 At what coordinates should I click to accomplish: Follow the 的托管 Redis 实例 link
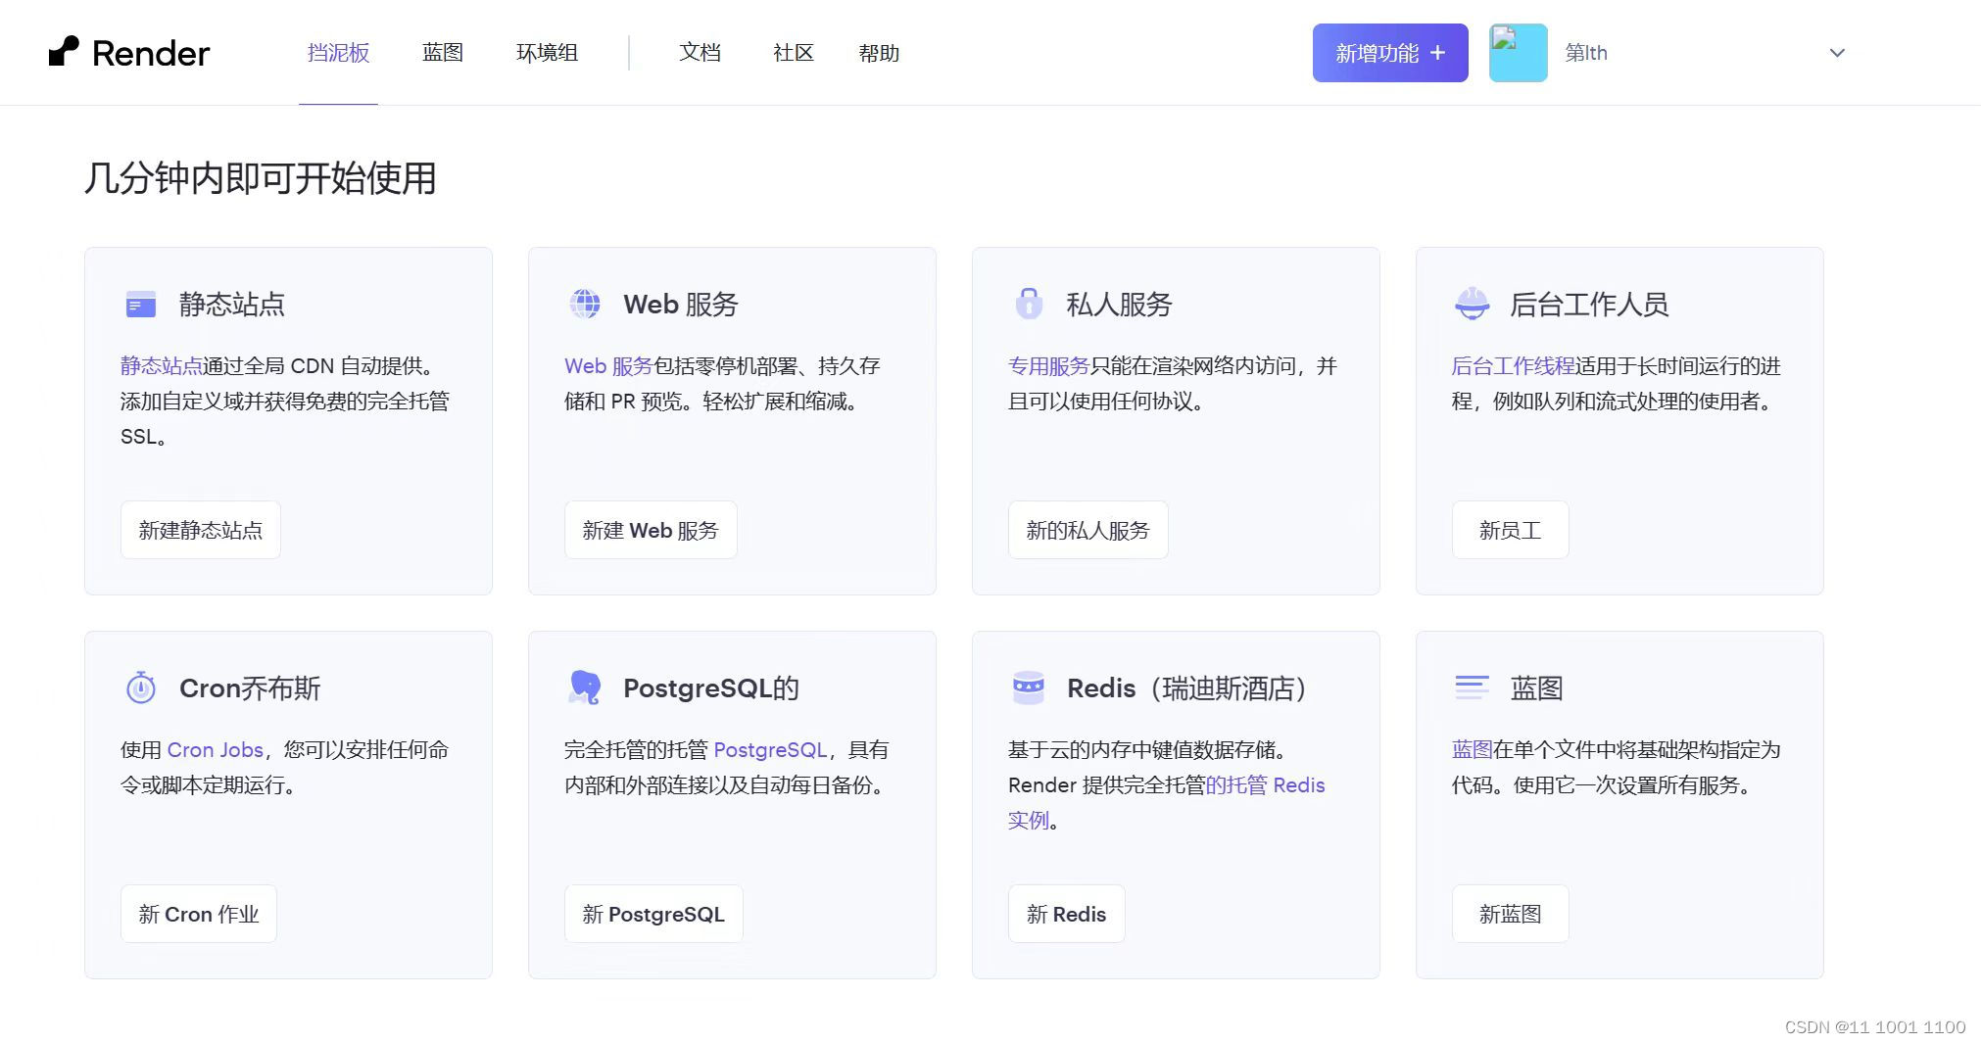click(x=1264, y=784)
